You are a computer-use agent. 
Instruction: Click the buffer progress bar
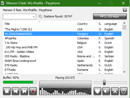click(20, 82)
